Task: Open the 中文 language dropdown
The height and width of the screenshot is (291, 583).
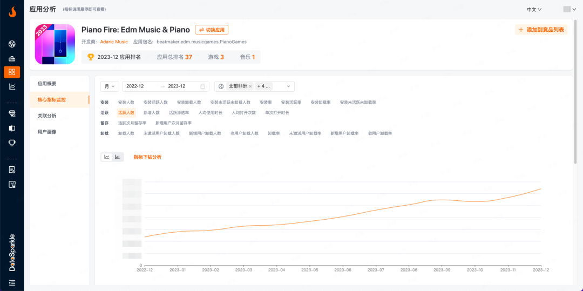Action: click(x=534, y=10)
